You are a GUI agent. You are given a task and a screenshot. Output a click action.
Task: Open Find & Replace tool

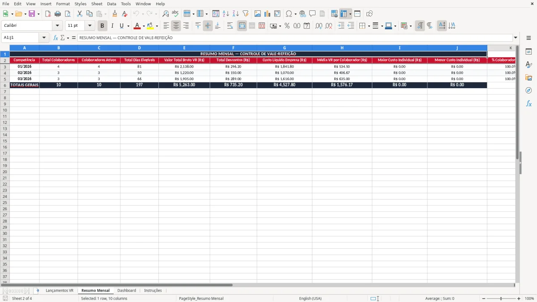pyautogui.click(x=166, y=14)
